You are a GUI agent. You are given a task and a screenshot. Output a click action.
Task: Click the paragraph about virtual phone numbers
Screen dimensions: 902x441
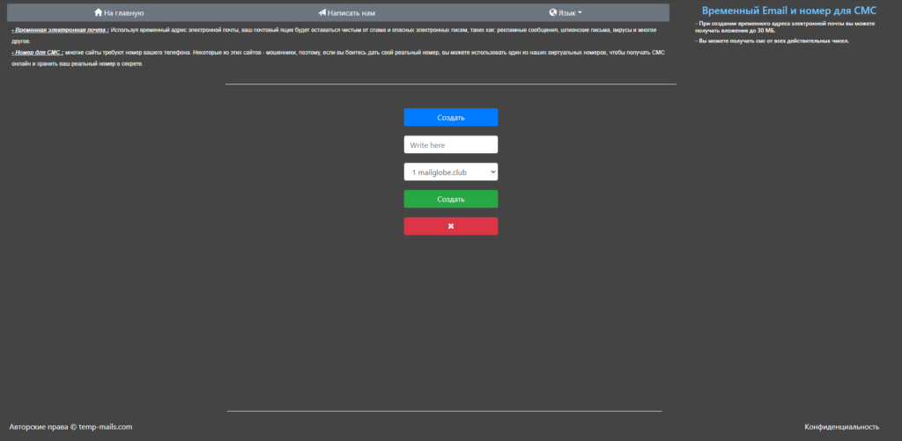click(352, 58)
